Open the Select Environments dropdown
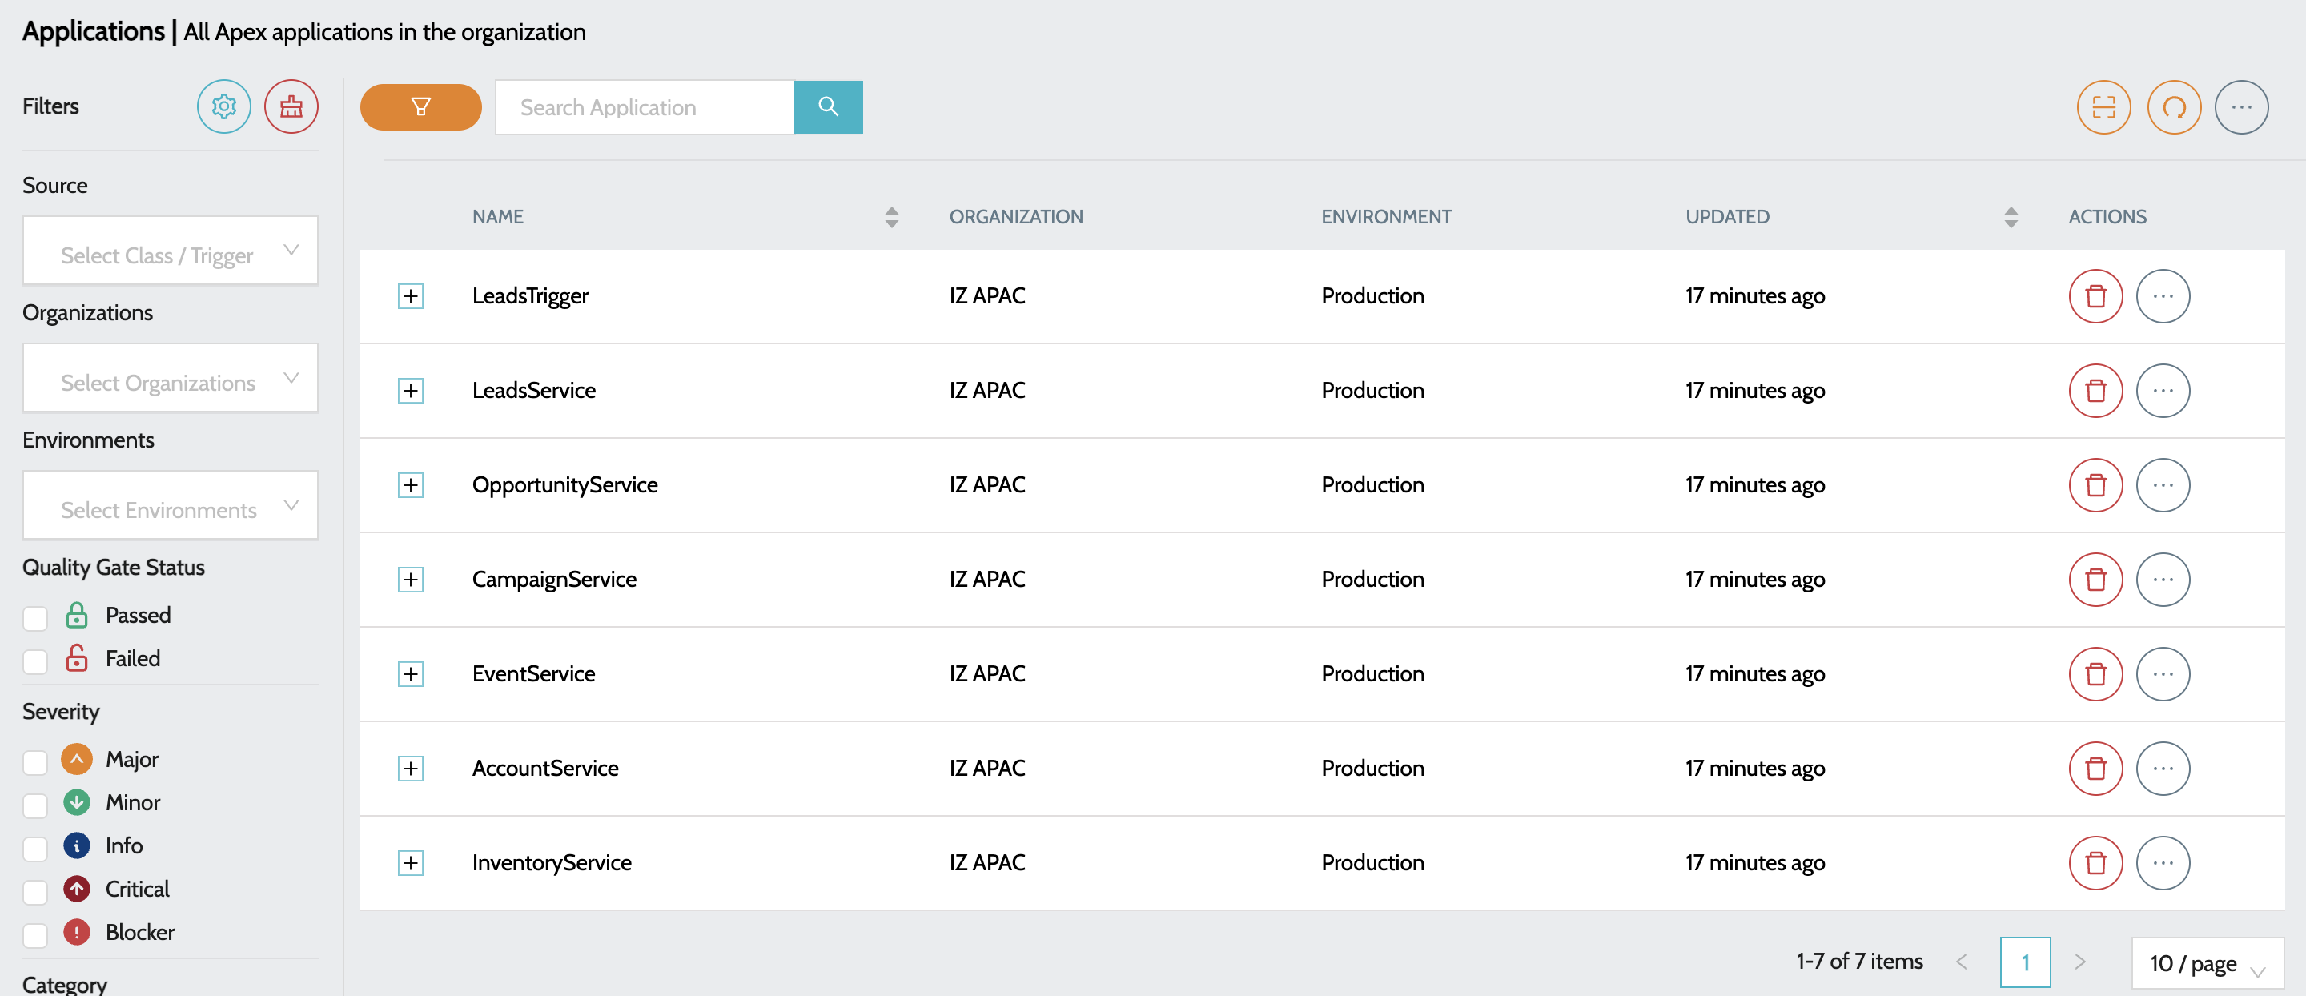 coord(170,506)
